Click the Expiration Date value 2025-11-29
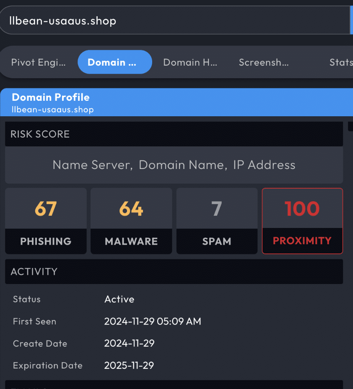The height and width of the screenshot is (389, 353). coord(129,366)
